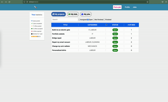Enable the Assigned filter checkbox
Viewport: 168px width, 102px height.
coord(79,20)
